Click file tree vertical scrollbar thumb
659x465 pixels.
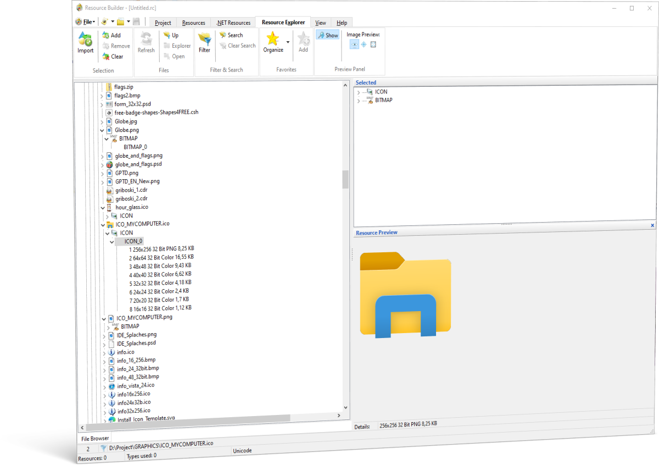pos(345,179)
